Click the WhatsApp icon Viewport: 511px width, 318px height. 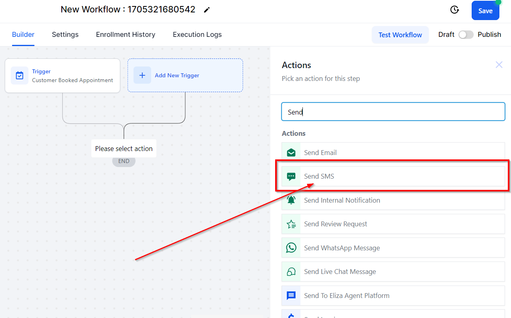(x=291, y=248)
